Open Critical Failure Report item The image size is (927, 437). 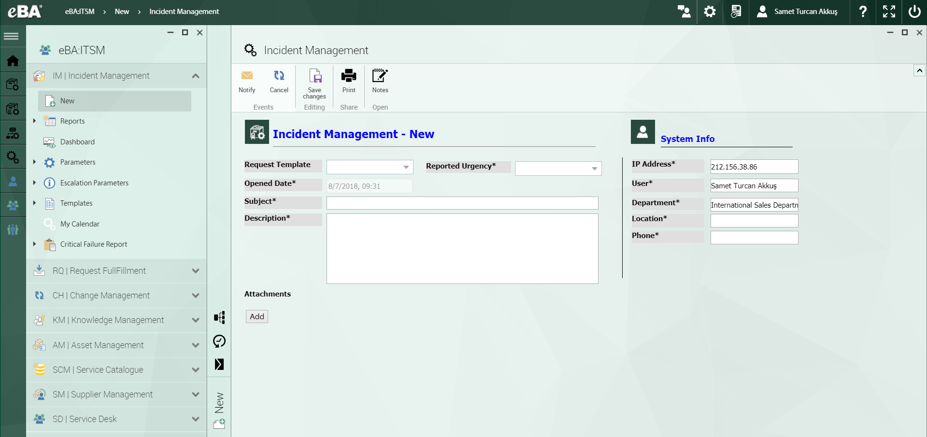94,244
